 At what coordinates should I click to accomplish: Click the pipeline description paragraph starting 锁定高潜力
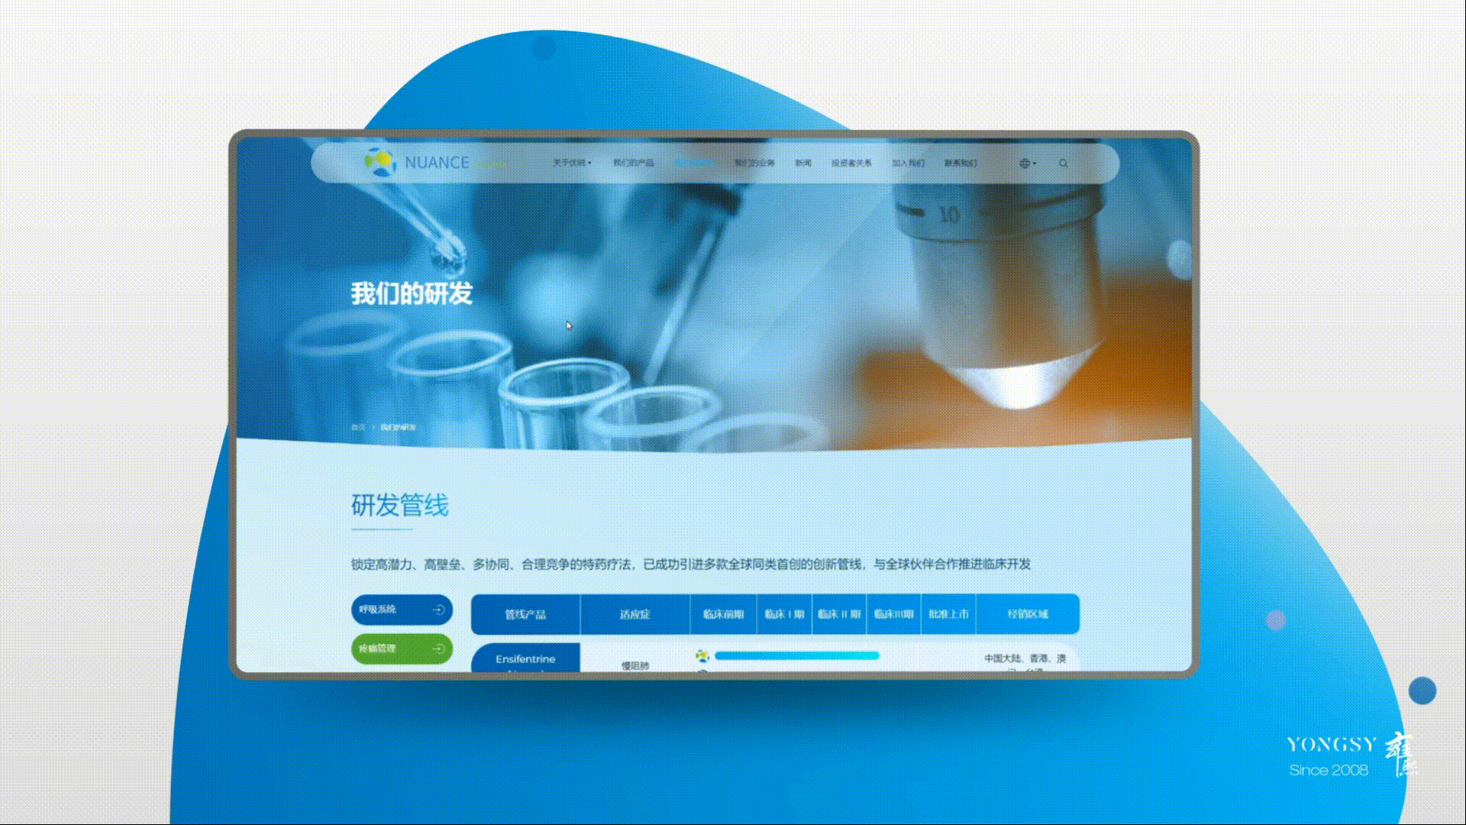691,565
